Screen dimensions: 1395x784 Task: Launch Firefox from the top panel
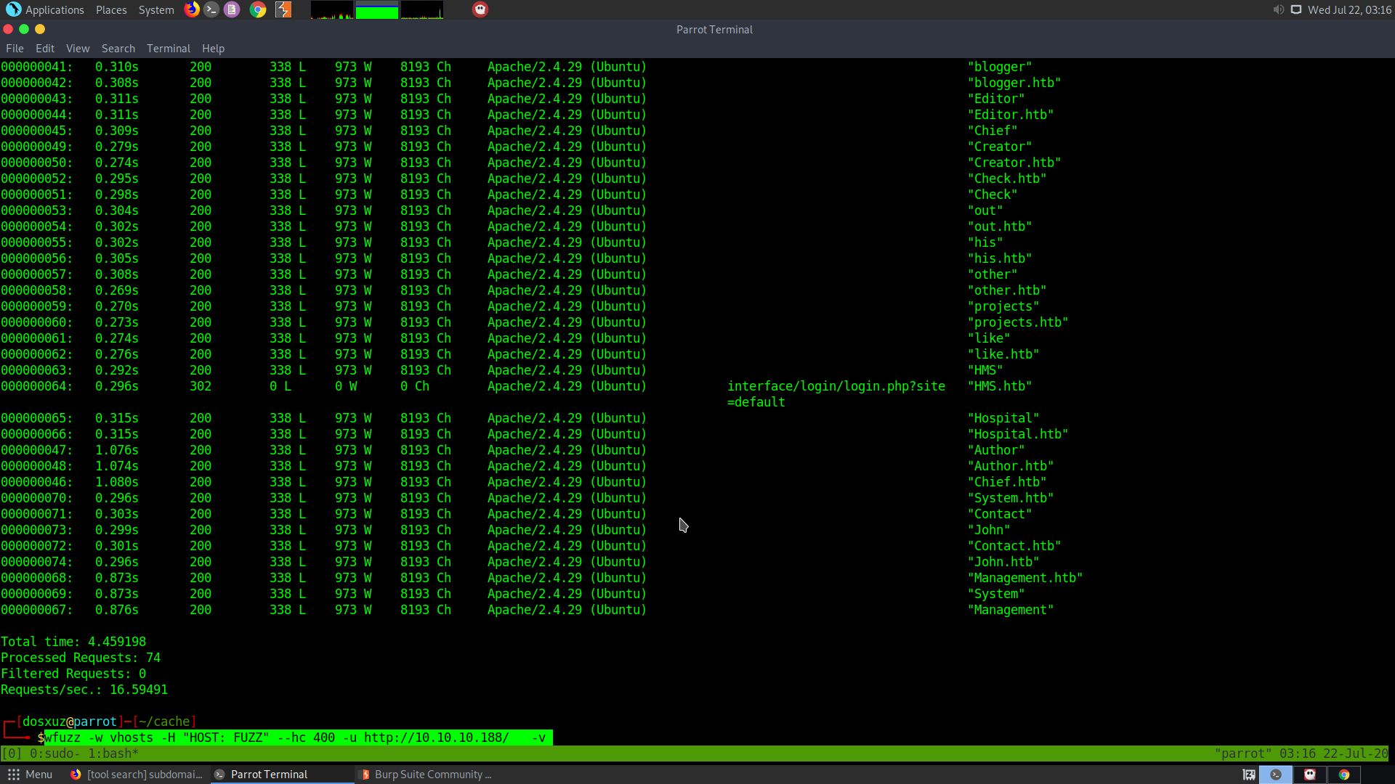click(x=192, y=9)
